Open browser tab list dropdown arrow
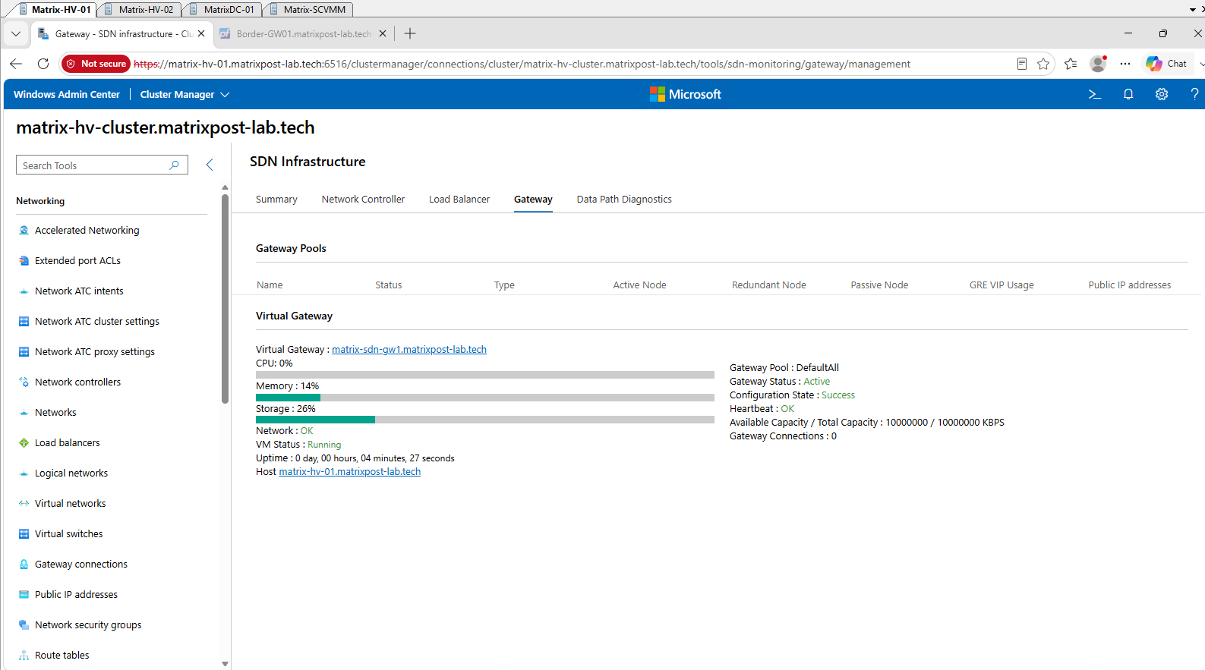 [16, 33]
